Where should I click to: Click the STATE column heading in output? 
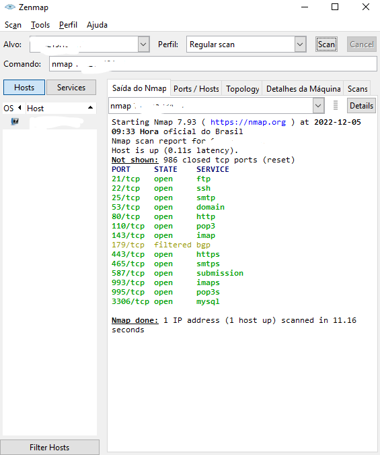165,169
